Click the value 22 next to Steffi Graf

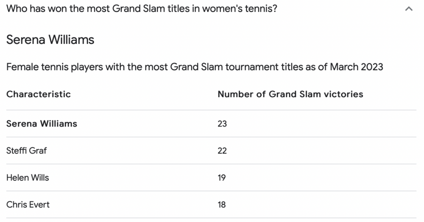tap(222, 151)
